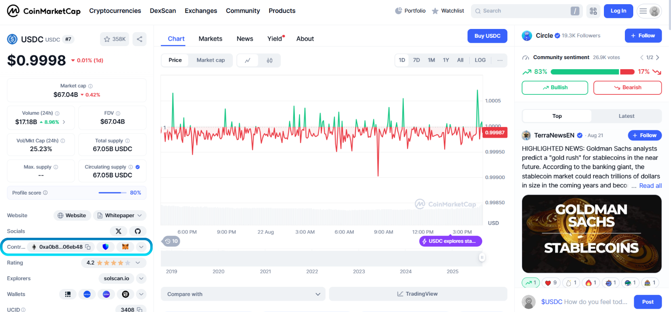Click Market cap info icon
This screenshot has width=671, height=312.
(x=91, y=86)
